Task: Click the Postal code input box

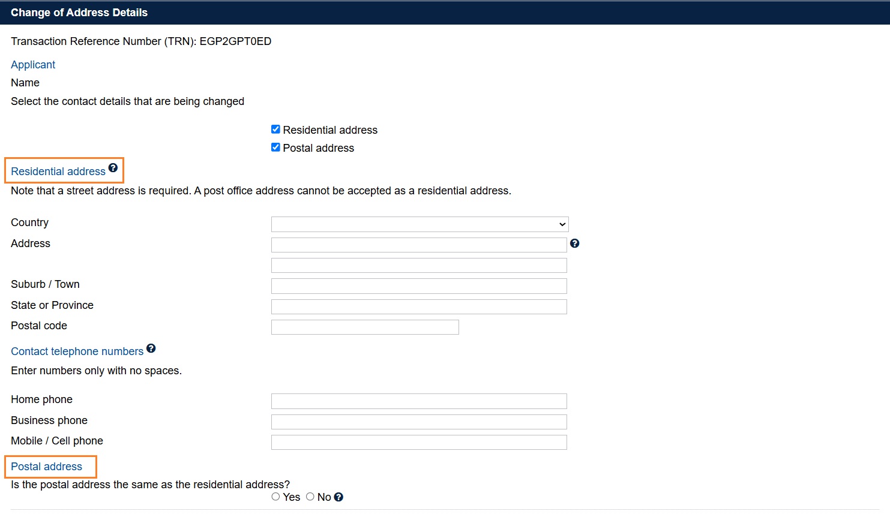Action: tap(365, 327)
